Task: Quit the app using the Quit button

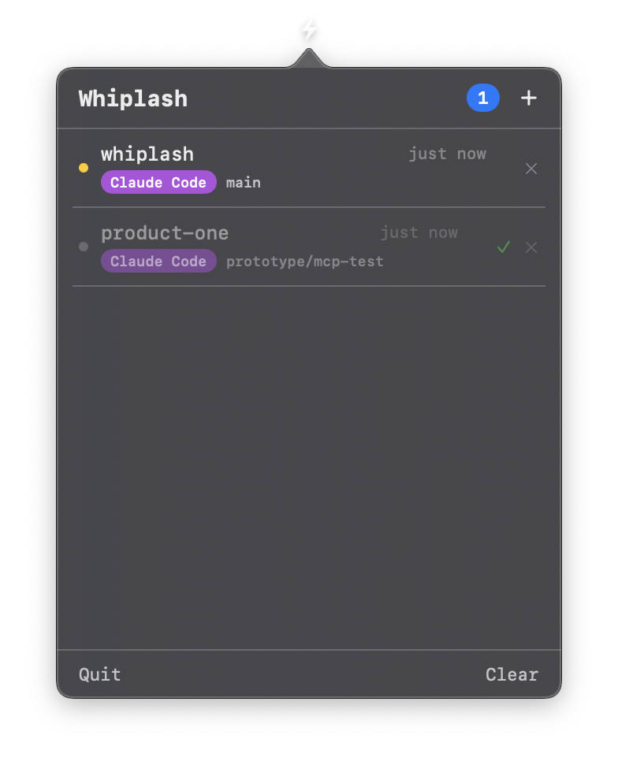Action: click(99, 674)
